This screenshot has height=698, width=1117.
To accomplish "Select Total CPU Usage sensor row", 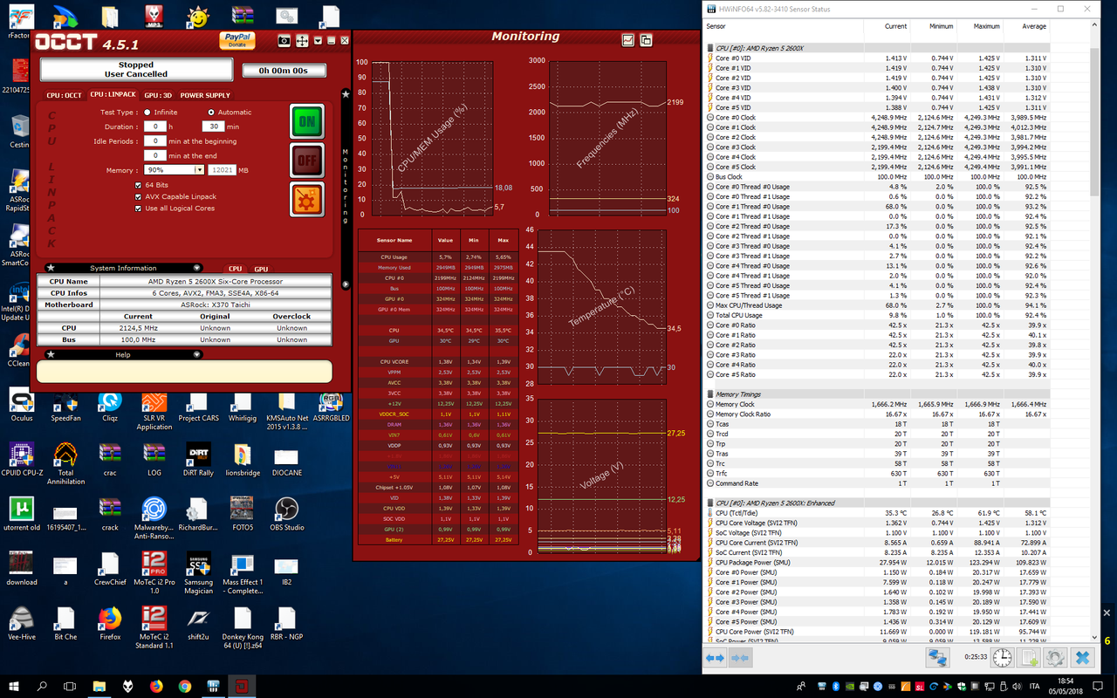I will 877,315.
